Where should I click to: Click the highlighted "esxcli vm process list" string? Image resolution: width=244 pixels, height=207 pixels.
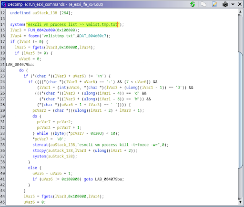tap(72, 24)
